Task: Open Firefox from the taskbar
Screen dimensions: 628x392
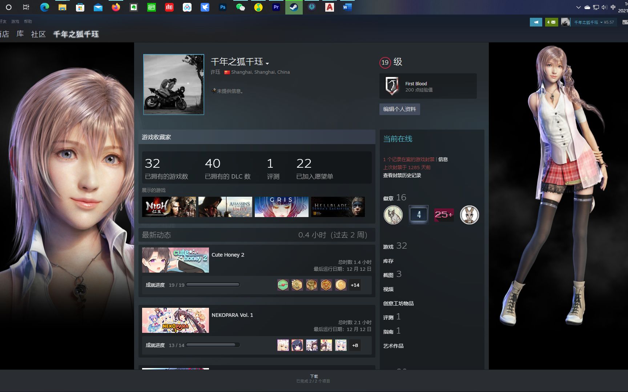Action: [x=116, y=7]
